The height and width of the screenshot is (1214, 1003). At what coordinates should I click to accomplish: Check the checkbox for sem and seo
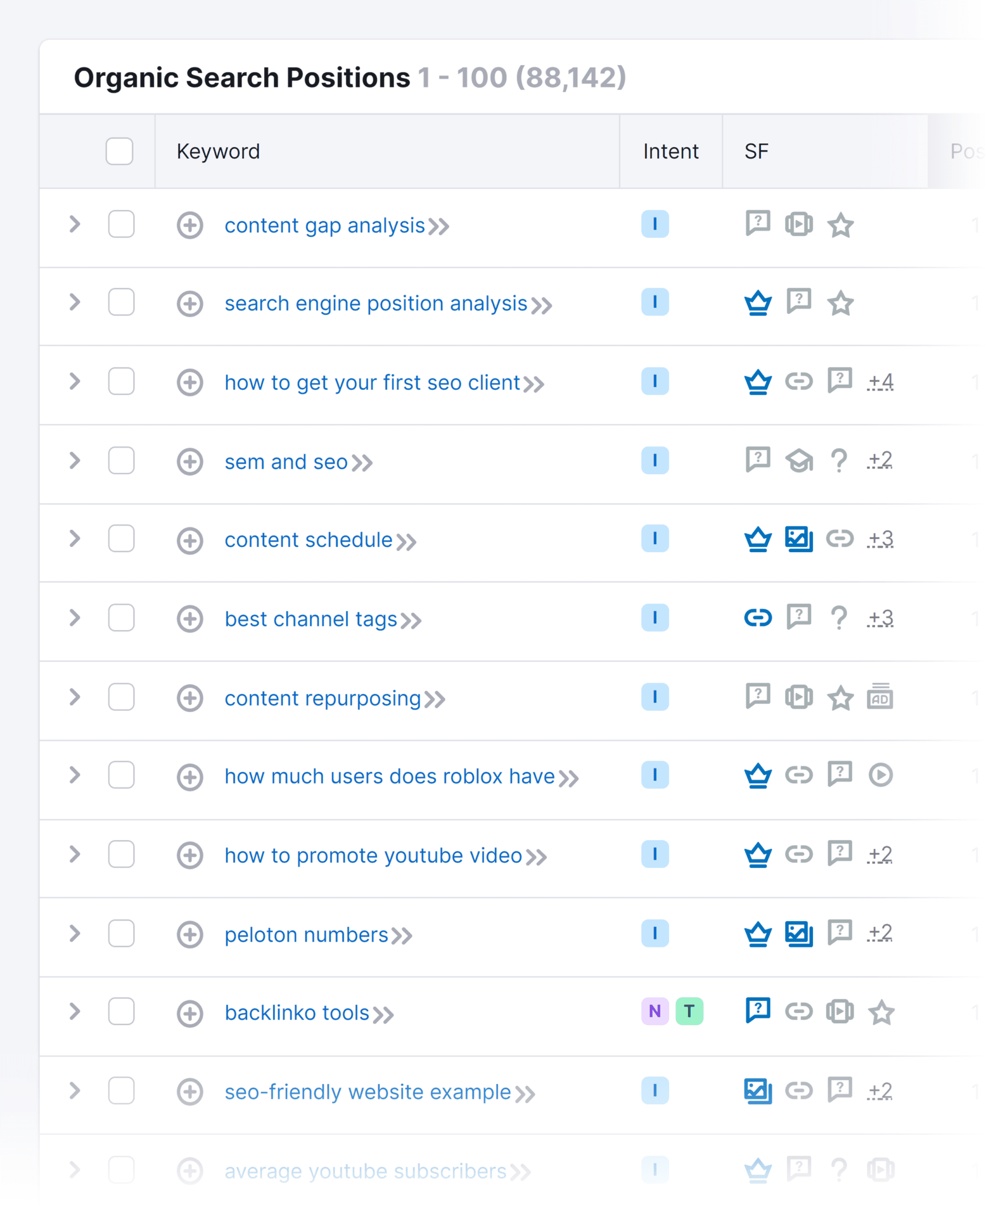pos(121,461)
